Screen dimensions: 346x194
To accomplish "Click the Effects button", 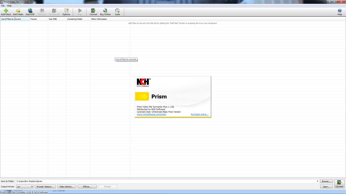I will click(x=87, y=186).
